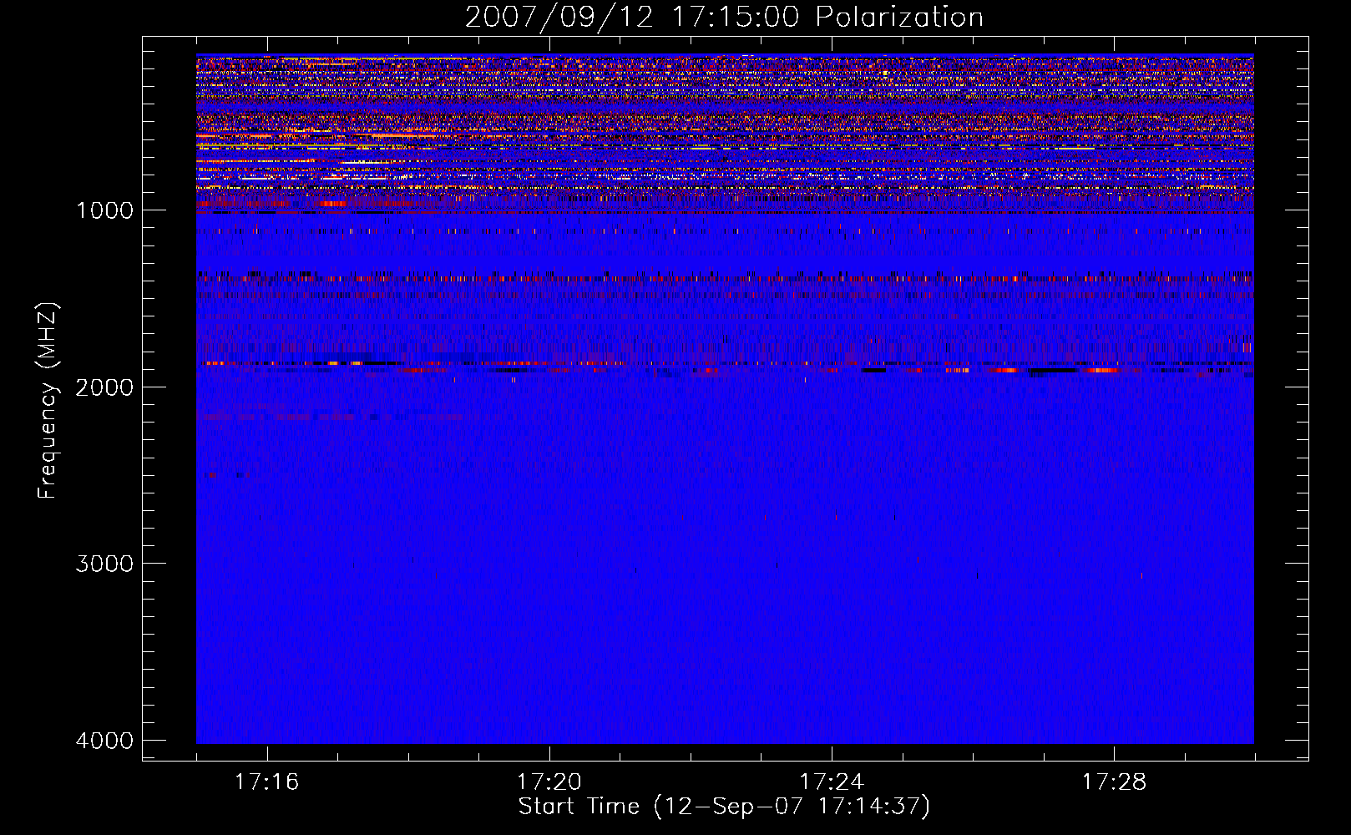This screenshot has width=1351, height=835.
Task: Click the 4000 frequency tick label
Action: pyautogui.click(x=105, y=741)
